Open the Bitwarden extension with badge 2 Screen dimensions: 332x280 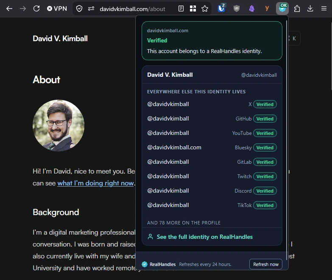coord(221,8)
